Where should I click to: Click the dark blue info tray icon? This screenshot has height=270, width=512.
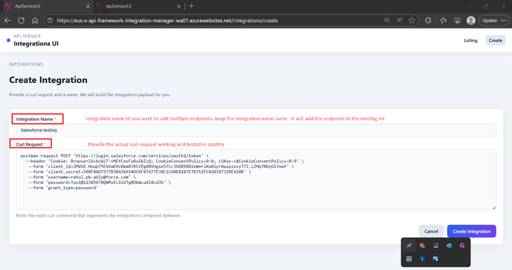tap(422, 259)
